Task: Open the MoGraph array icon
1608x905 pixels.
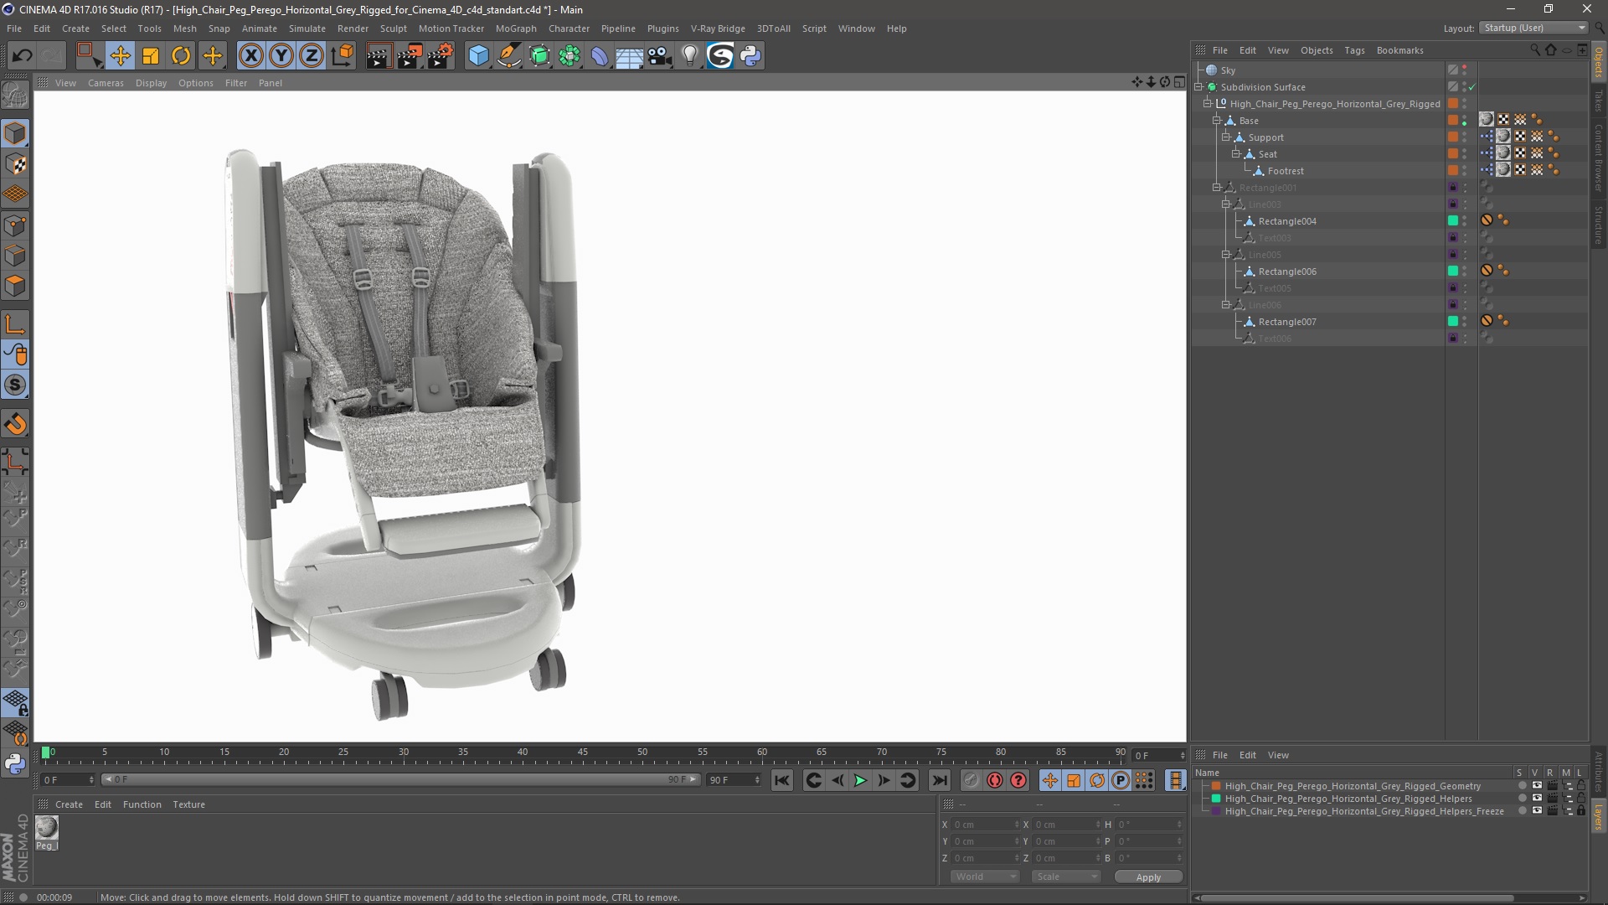Action: pos(570,56)
